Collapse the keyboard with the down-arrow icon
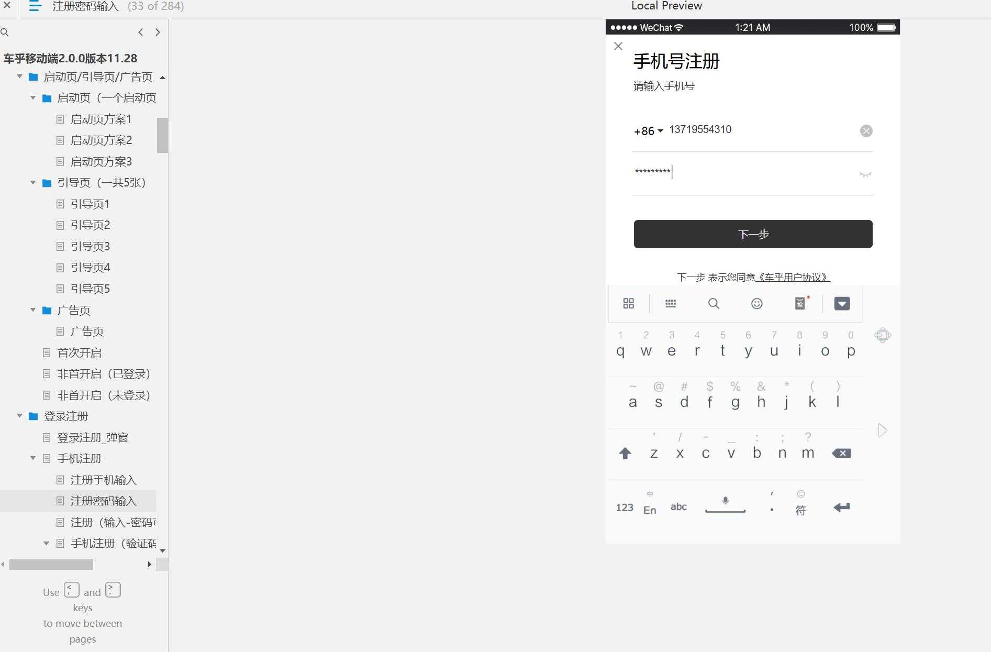Image resolution: width=991 pixels, height=652 pixels. [x=841, y=303]
